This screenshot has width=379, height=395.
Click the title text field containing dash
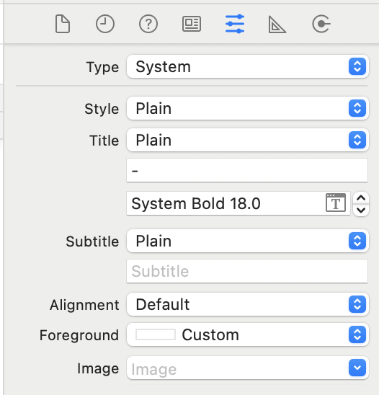coord(247,170)
